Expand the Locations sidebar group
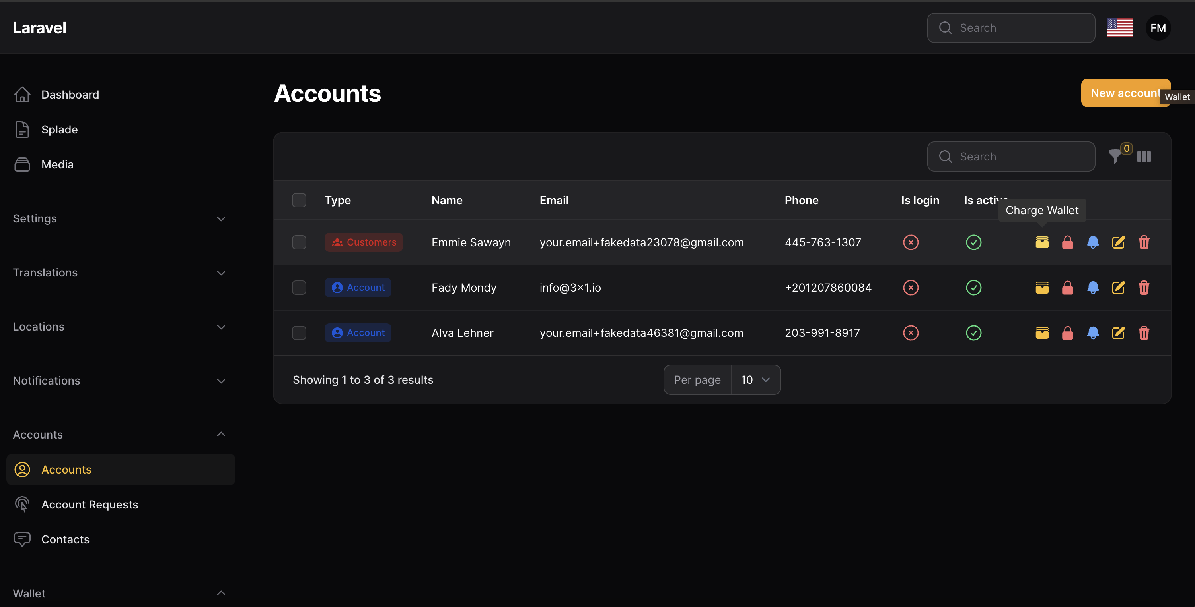The height and width of the screenshot is (607, 1195). (119, 327)
